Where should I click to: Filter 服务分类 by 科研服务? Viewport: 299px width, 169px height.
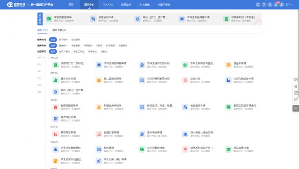[88, 45]
